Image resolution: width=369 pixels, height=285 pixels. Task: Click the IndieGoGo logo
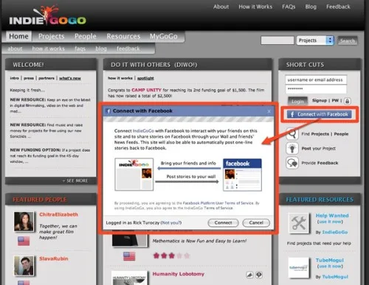click(x=47, y=16)
